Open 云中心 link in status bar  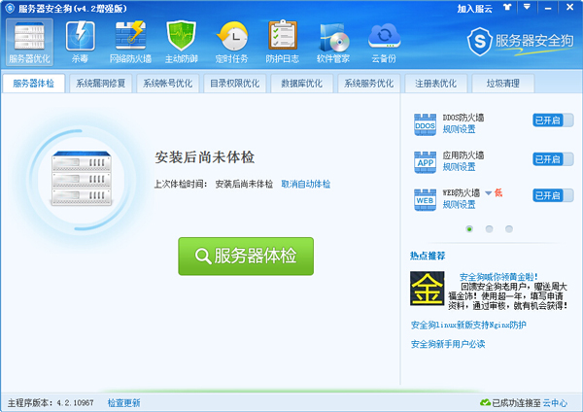pos(555,402)
